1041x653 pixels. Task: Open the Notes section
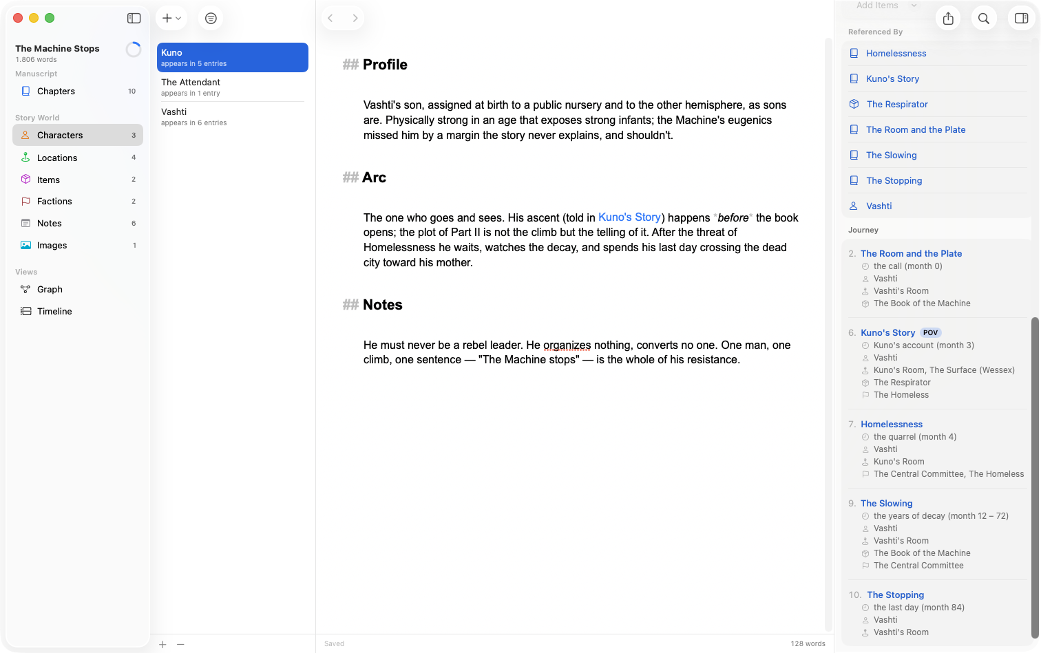78,223
